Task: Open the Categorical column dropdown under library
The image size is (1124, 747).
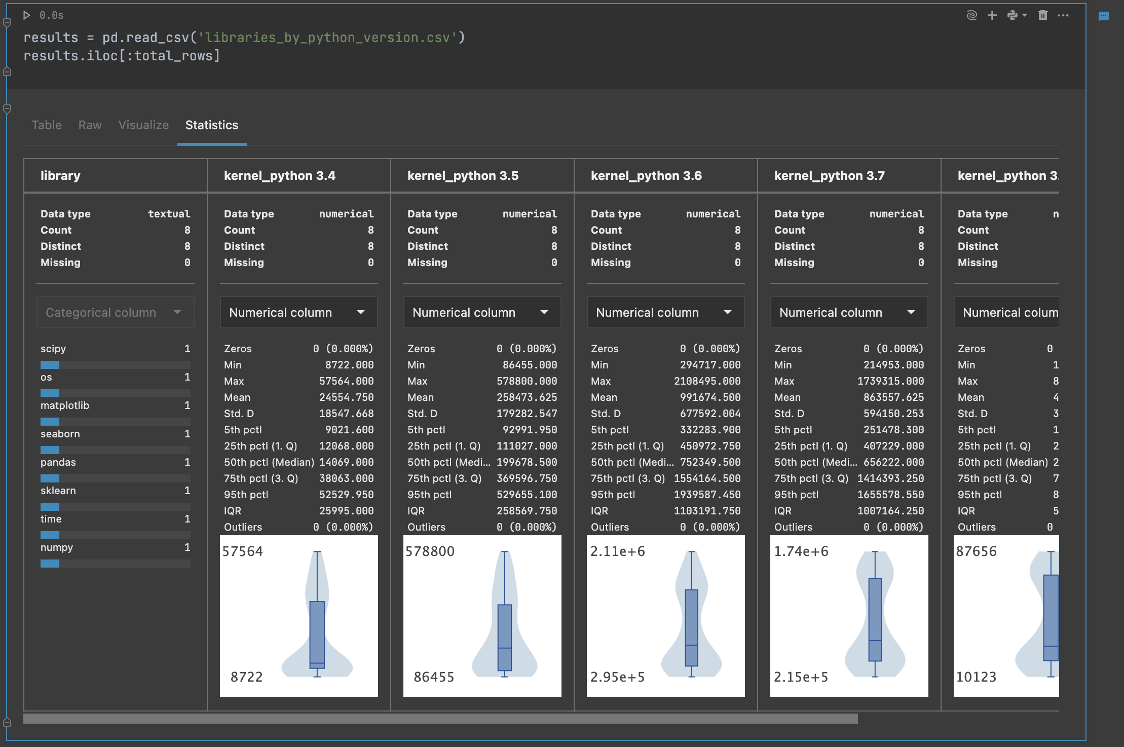Action: coord(115,312)
